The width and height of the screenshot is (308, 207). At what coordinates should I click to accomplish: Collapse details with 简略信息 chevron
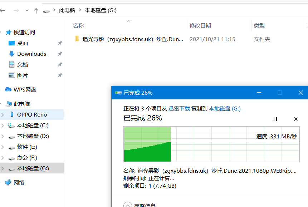click(128, 205)
